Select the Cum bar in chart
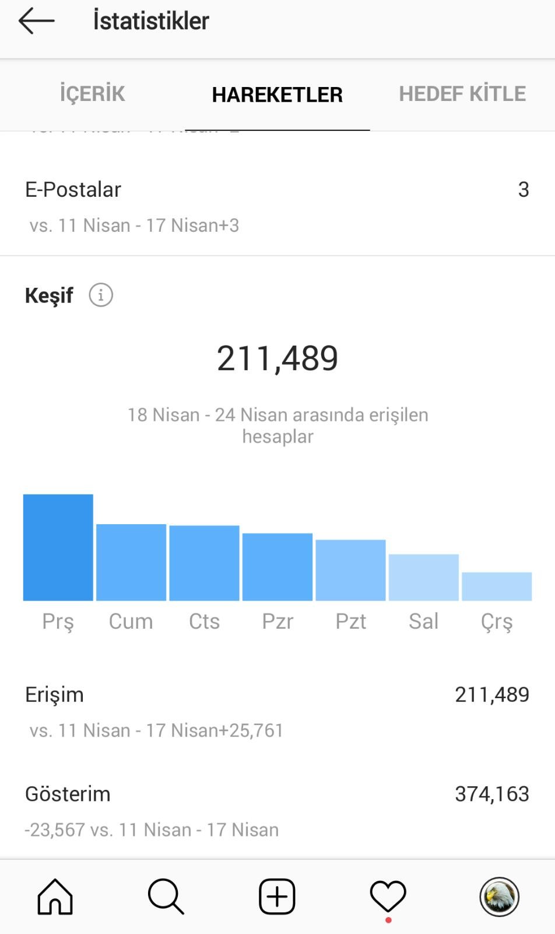The height and width of the screenshot is (934, 555). coord(131,562)
